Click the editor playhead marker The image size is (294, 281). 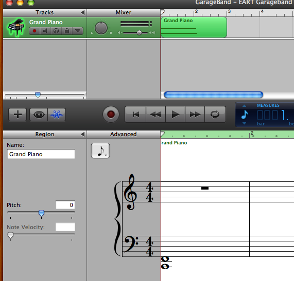162,134
